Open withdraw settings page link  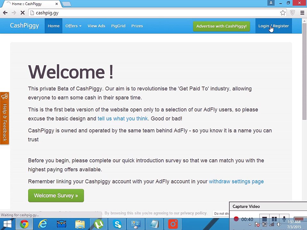236,181
